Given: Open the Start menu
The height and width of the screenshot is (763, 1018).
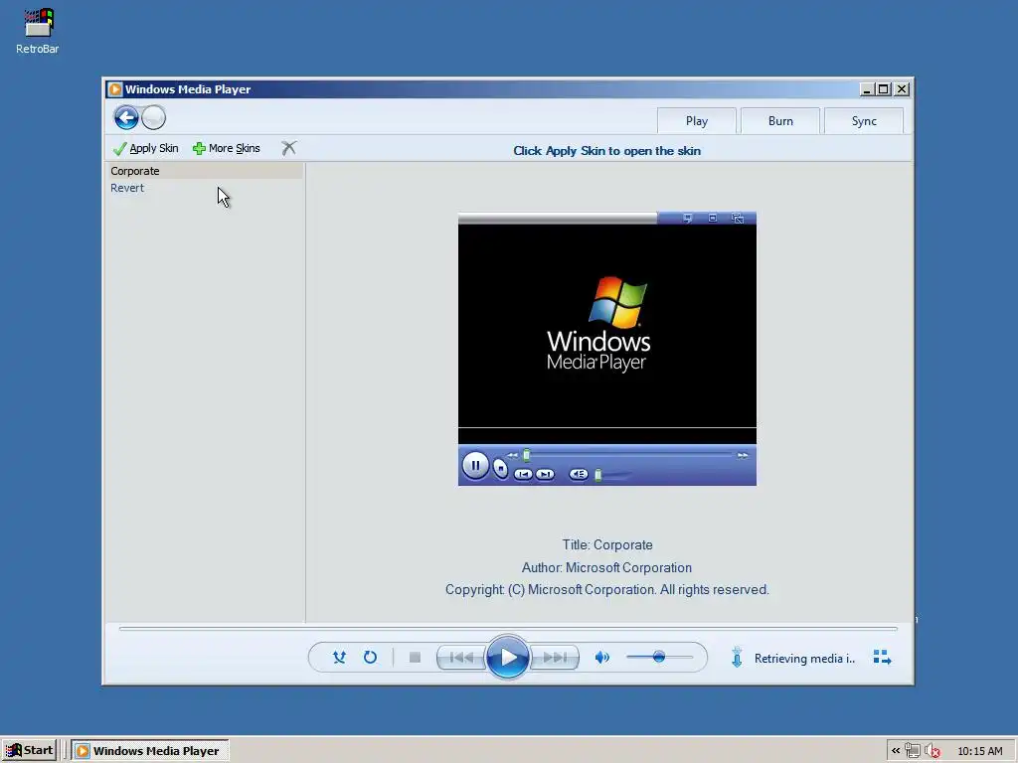Looking at the screenshot, I should click(30, 751).
